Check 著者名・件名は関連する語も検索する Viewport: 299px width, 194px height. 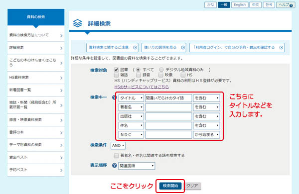tap(116, 156)
